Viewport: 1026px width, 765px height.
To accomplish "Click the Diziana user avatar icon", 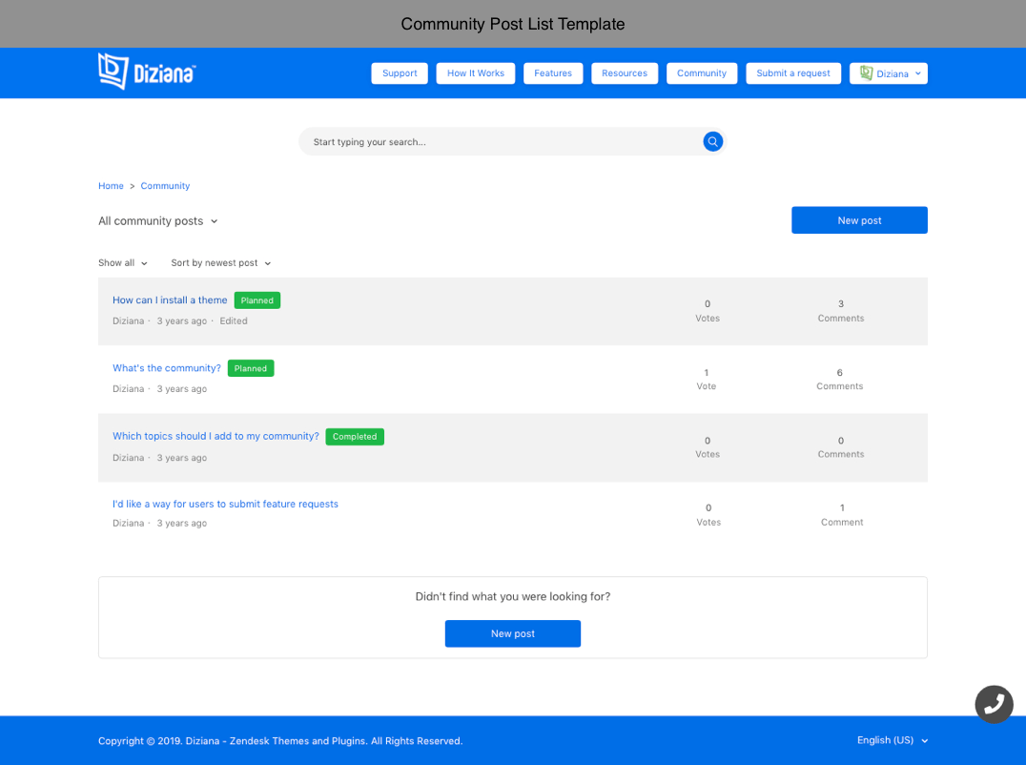I will (866, 73).
